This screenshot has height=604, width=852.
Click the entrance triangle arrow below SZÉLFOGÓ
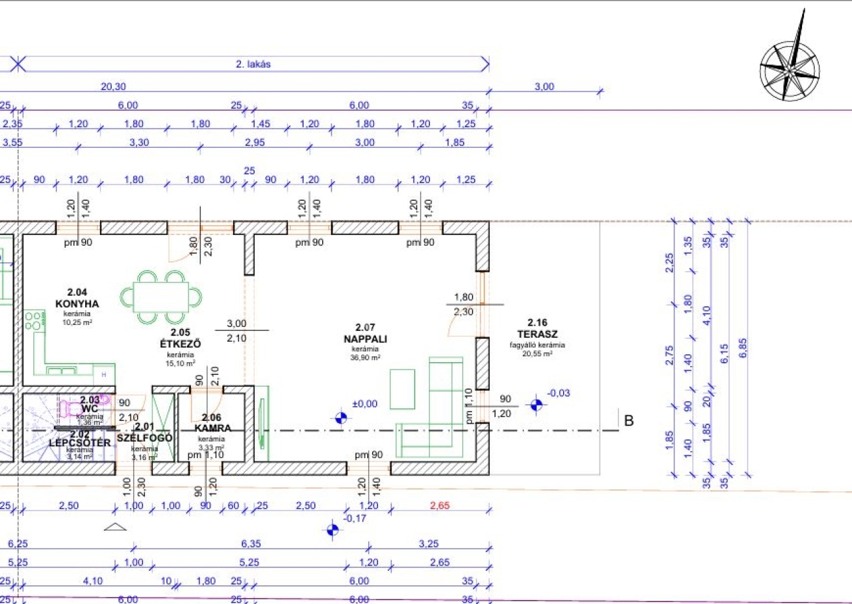click(x=116, y=527)
